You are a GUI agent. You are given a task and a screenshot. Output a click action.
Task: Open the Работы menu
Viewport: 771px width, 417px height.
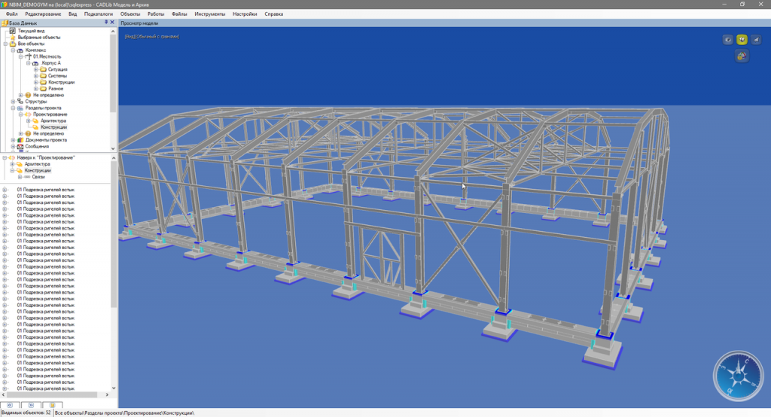tap(156, 14)
